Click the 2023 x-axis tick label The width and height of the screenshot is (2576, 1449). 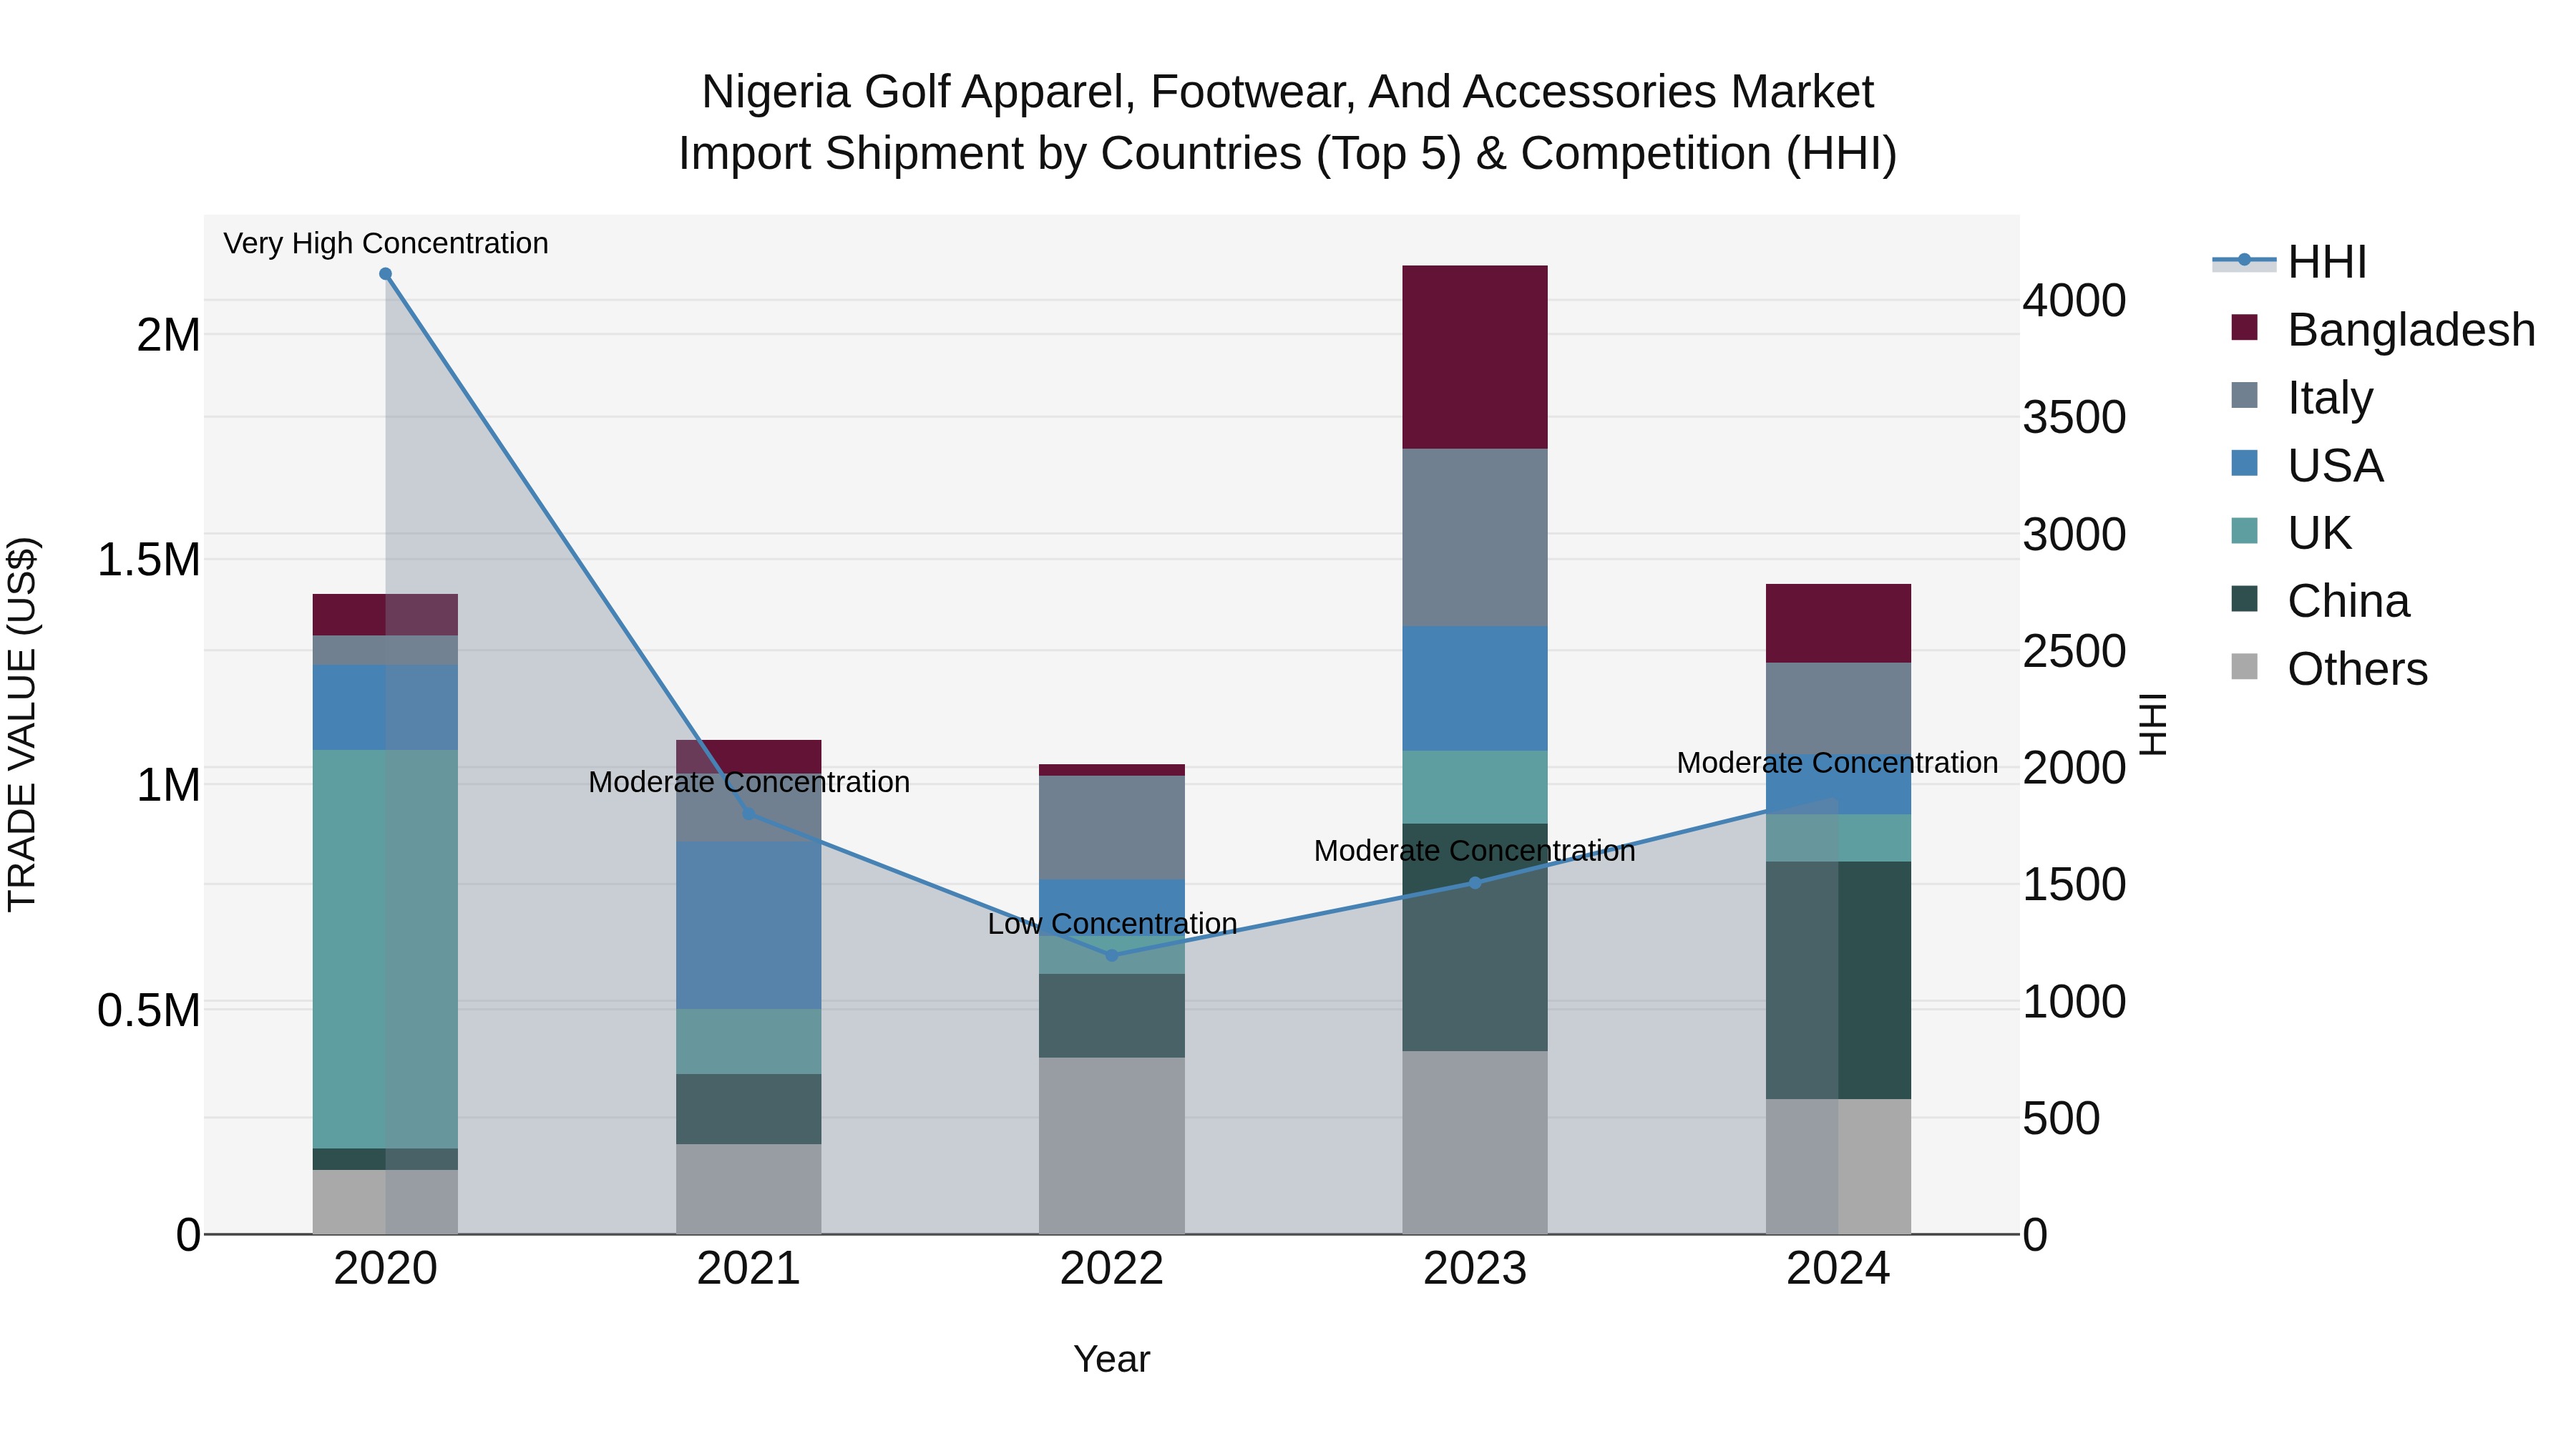click(1475, 1269)
